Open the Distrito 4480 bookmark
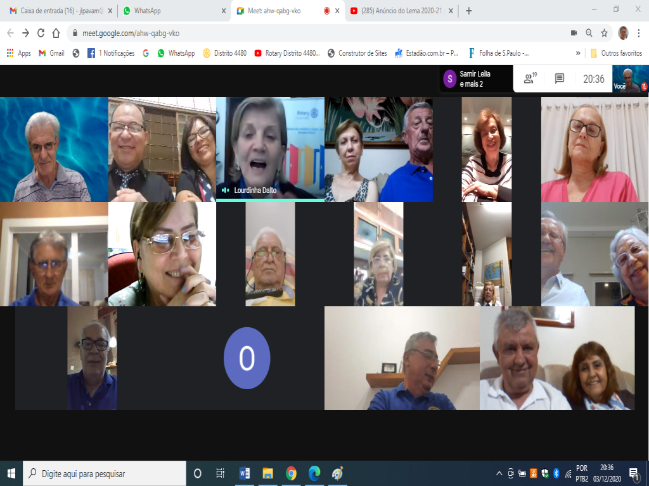Viewport: 649px width, 486px height. click(x=225, y=53)
